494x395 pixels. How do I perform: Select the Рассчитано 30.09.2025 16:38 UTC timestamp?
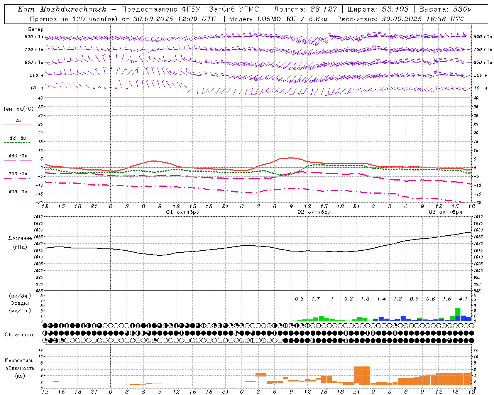pos(401,19)
